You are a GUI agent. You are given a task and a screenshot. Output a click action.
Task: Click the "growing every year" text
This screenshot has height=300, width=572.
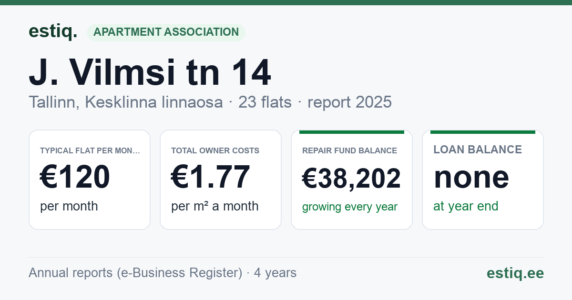click(349, 207)
